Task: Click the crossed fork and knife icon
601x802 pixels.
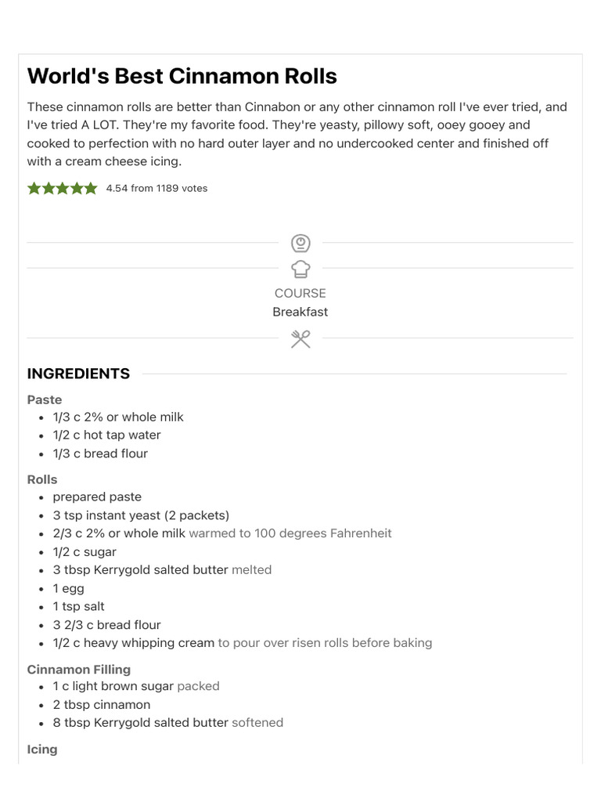Action: tap(300, 338)
